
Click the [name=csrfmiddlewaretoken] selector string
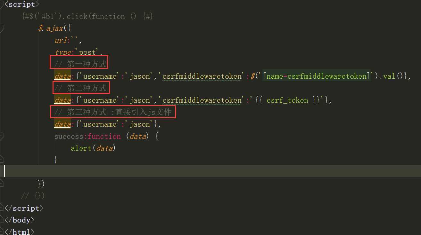tap(317, 76)
